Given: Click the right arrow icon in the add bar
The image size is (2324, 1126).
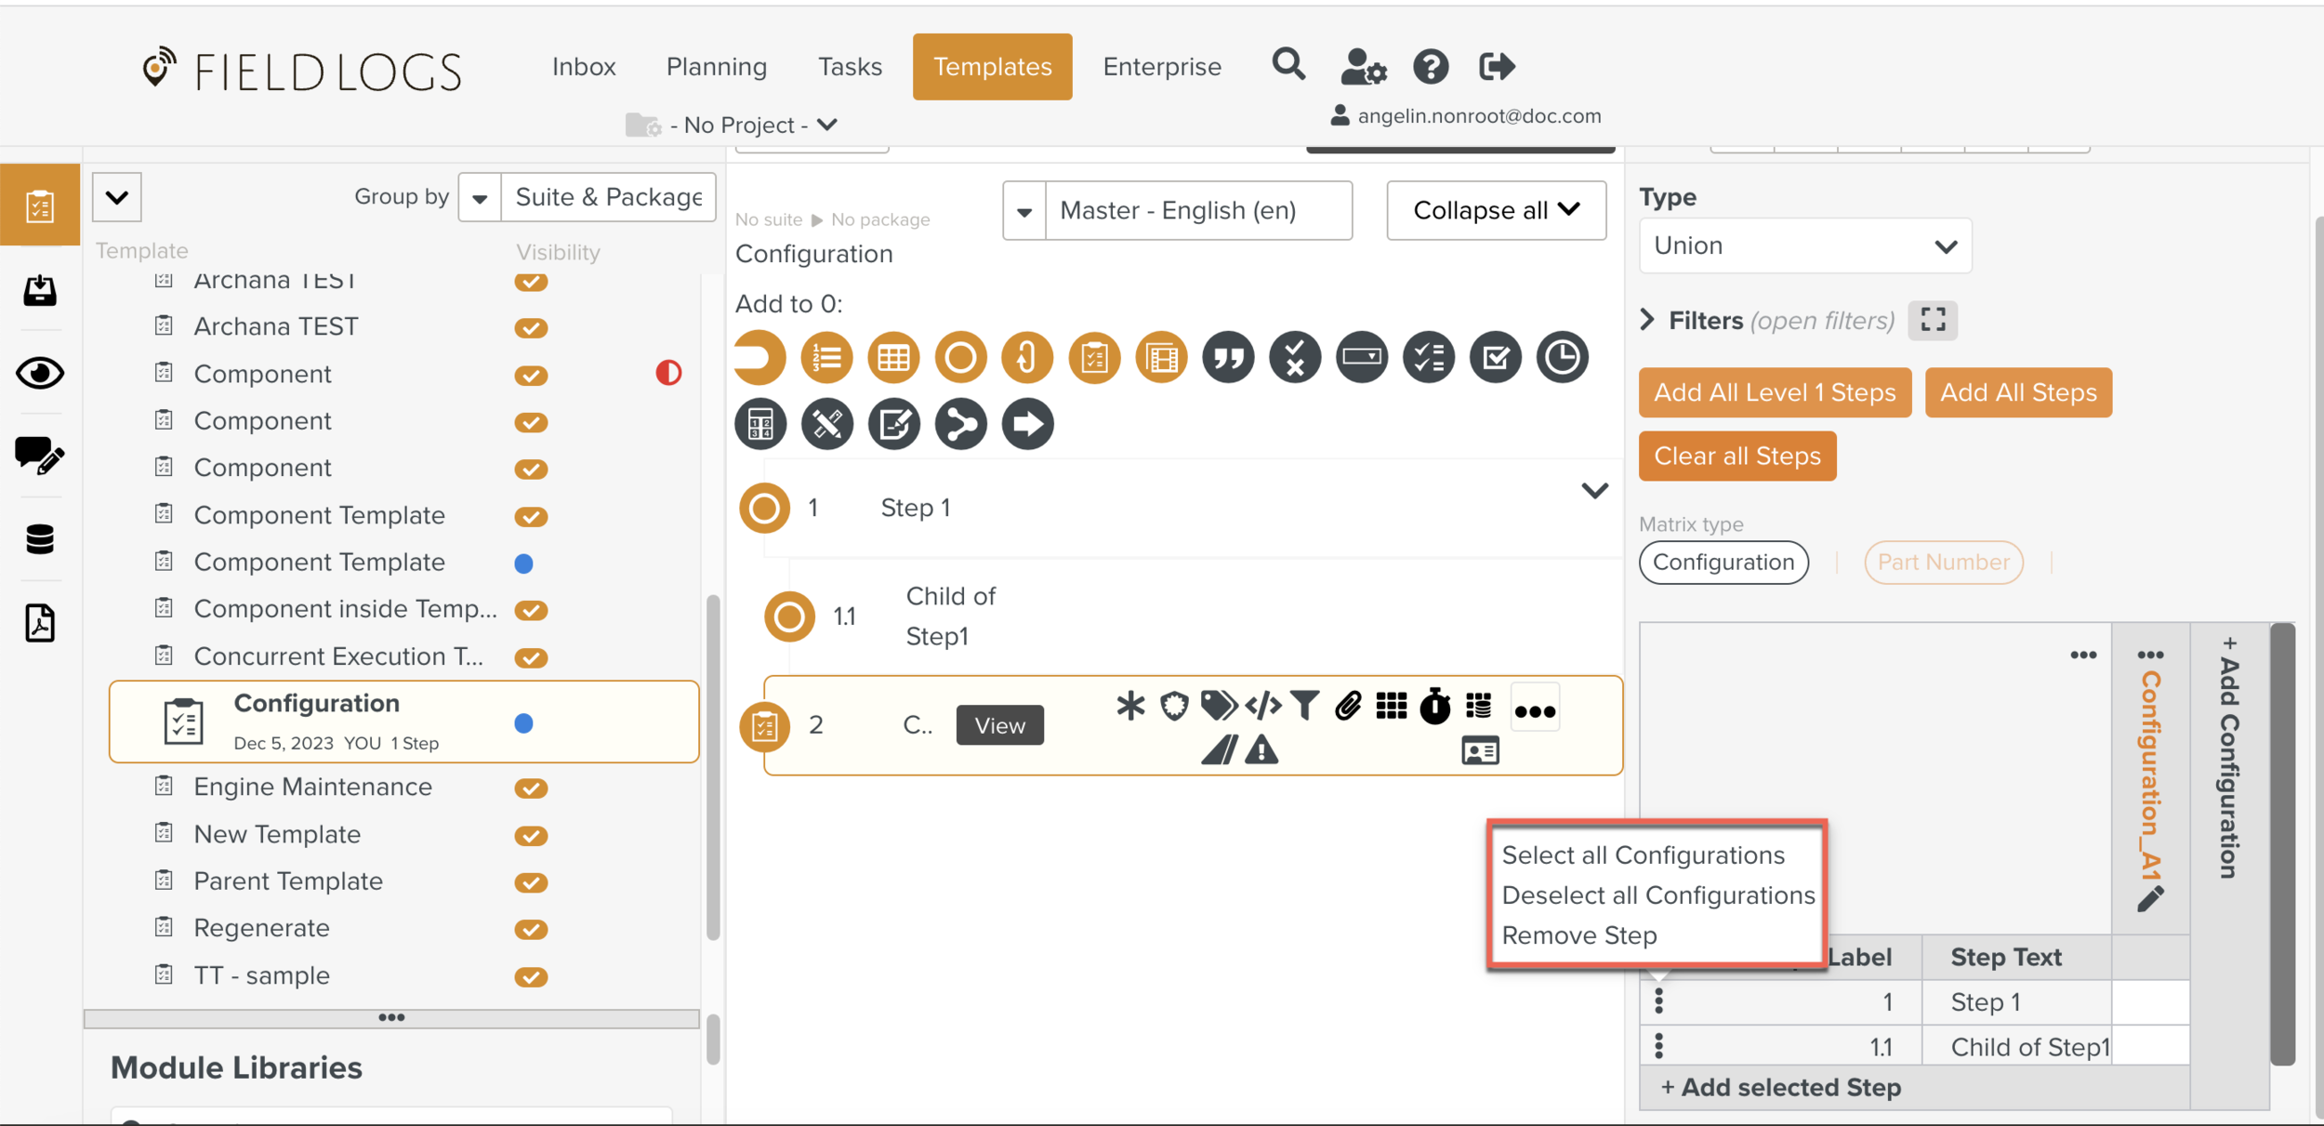Looking at the screenshot, I should (x=1028, y=424).
